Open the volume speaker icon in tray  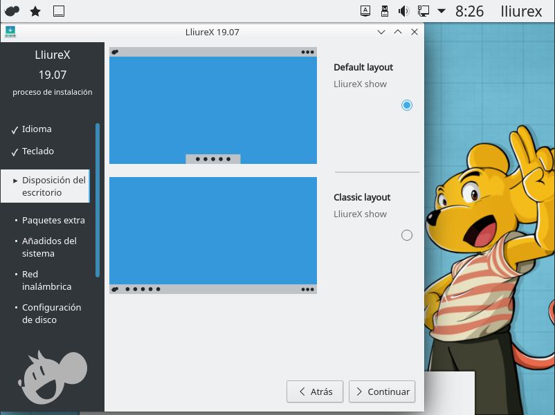403,11
